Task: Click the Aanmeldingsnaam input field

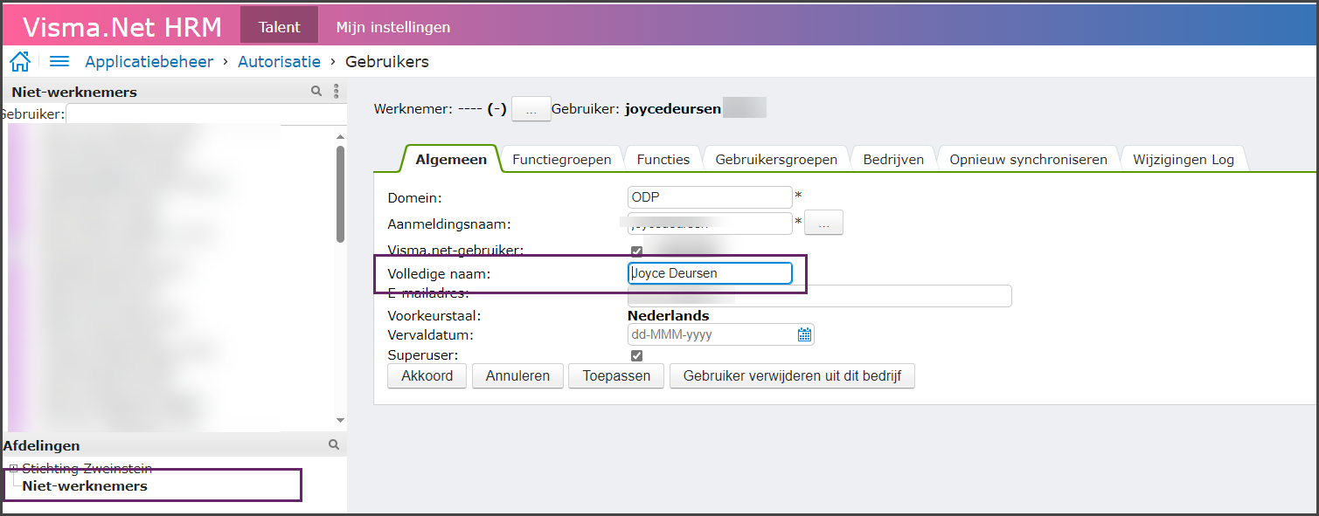Action: point(710,224)
